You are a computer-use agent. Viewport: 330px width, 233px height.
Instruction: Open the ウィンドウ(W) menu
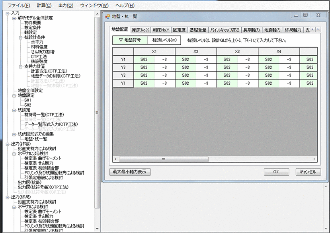click(x=94, y=6)
